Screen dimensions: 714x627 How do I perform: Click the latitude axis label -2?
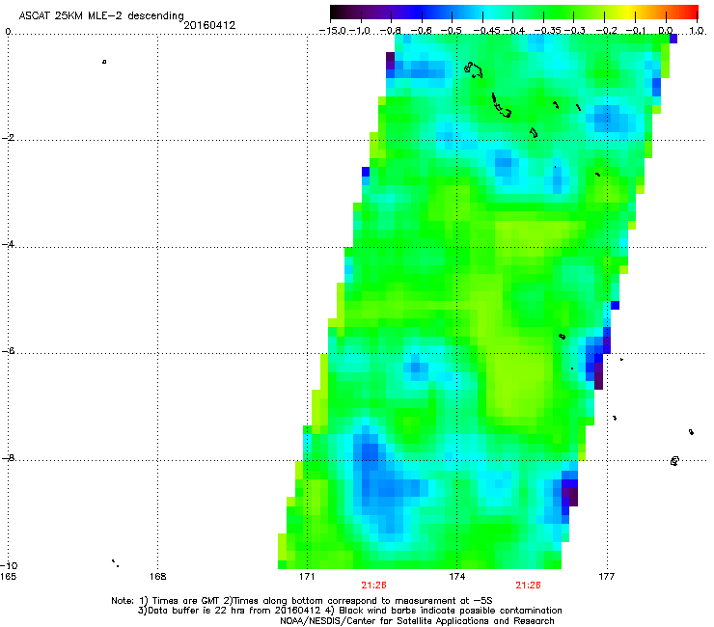click(x=8, y=138)
